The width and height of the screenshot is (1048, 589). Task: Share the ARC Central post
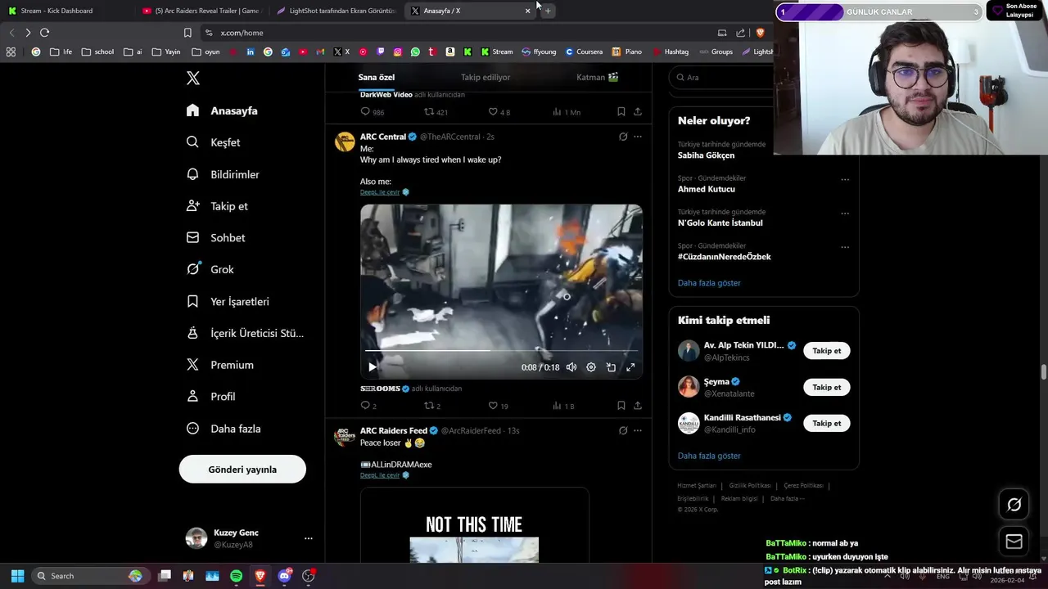point(638,406)
